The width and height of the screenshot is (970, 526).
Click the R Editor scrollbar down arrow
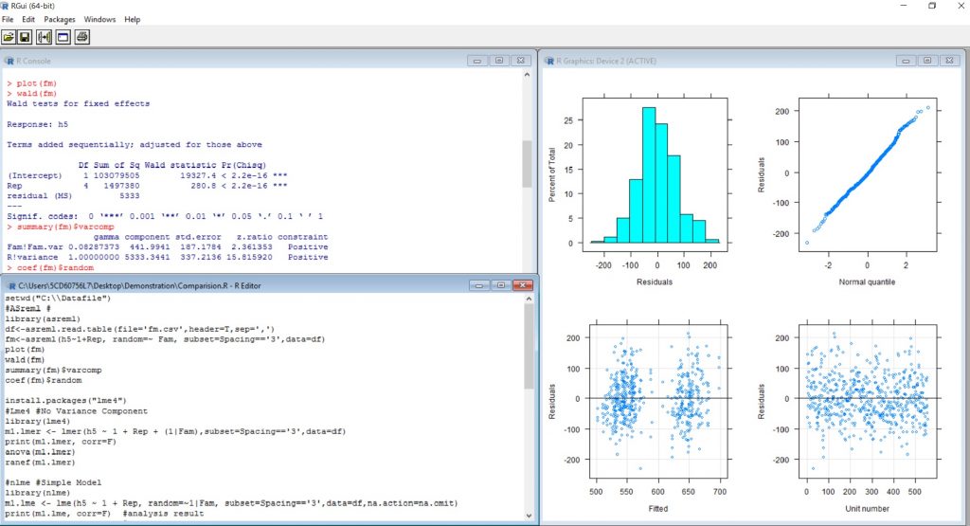528,517
